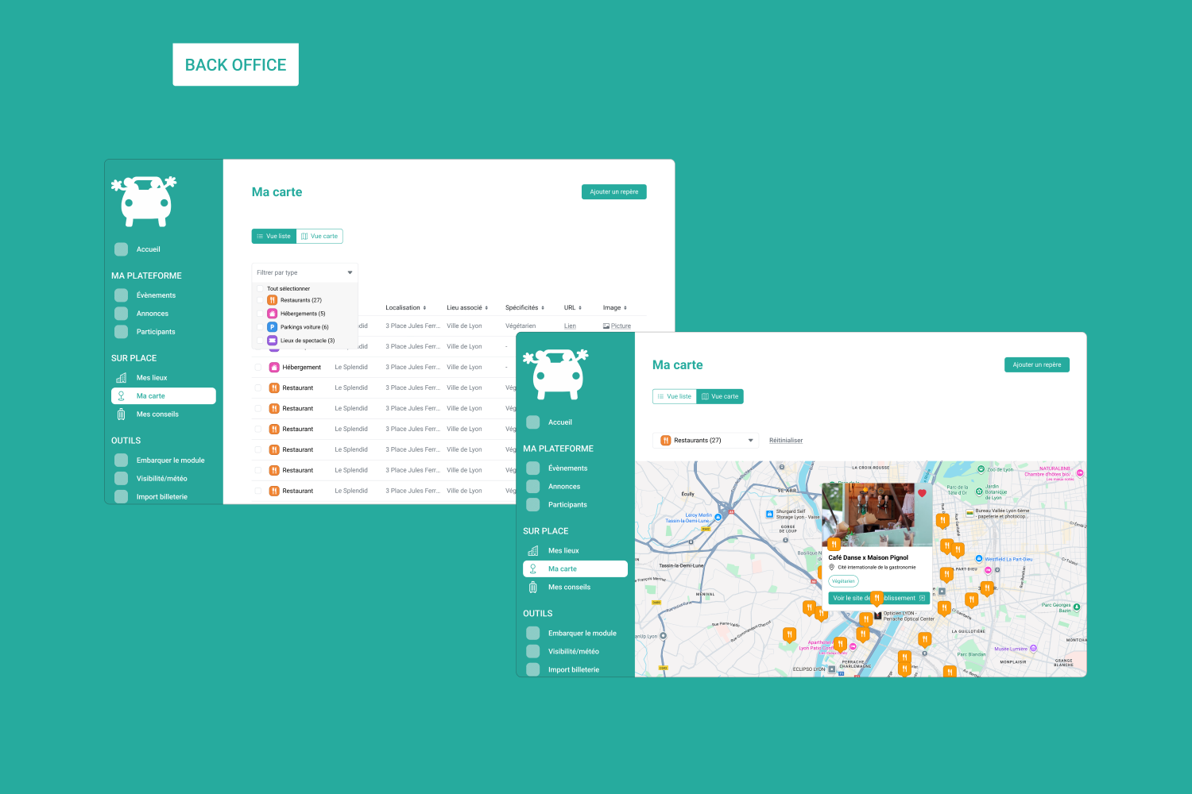This screenshot has width=1192, height=794.
Task: Click the Jardin Botanique de Lyon marker
Action: (979, 491)
